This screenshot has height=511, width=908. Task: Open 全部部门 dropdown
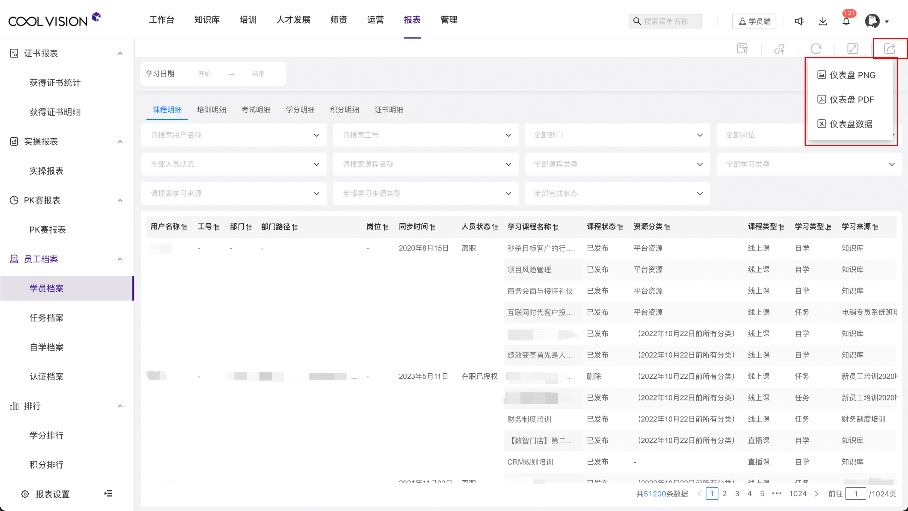point(617,135)
